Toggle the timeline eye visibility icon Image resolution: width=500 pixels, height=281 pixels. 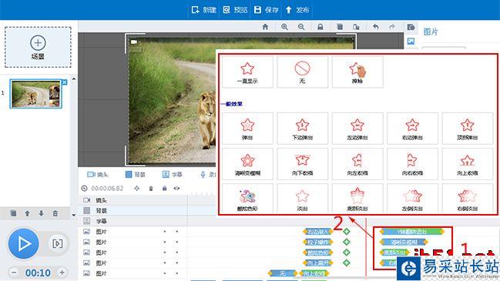176,189
